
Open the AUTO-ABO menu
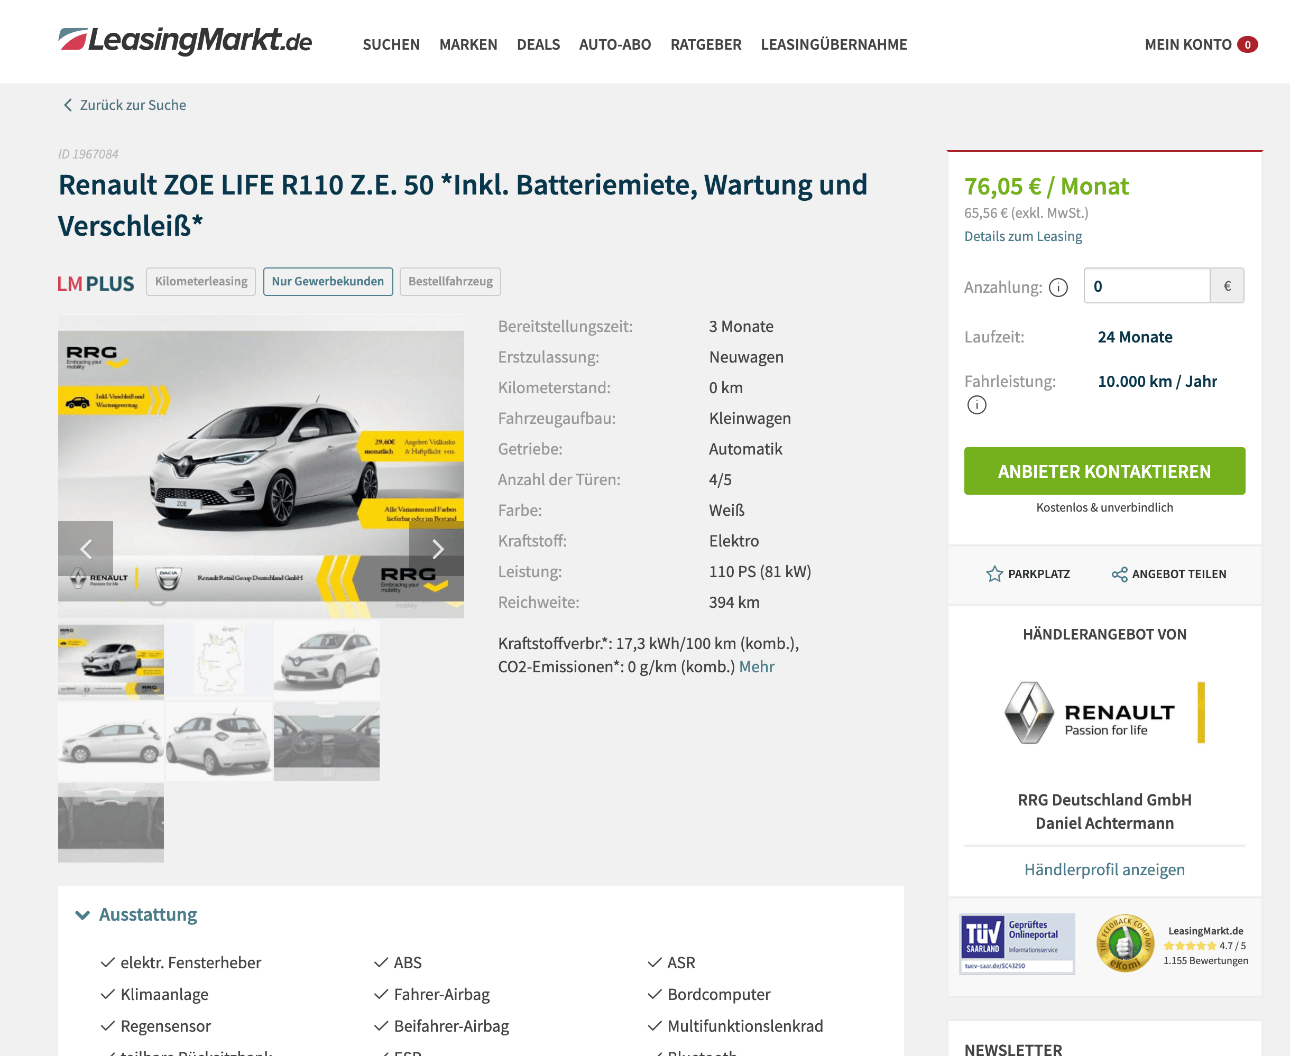tap(615, 44)
